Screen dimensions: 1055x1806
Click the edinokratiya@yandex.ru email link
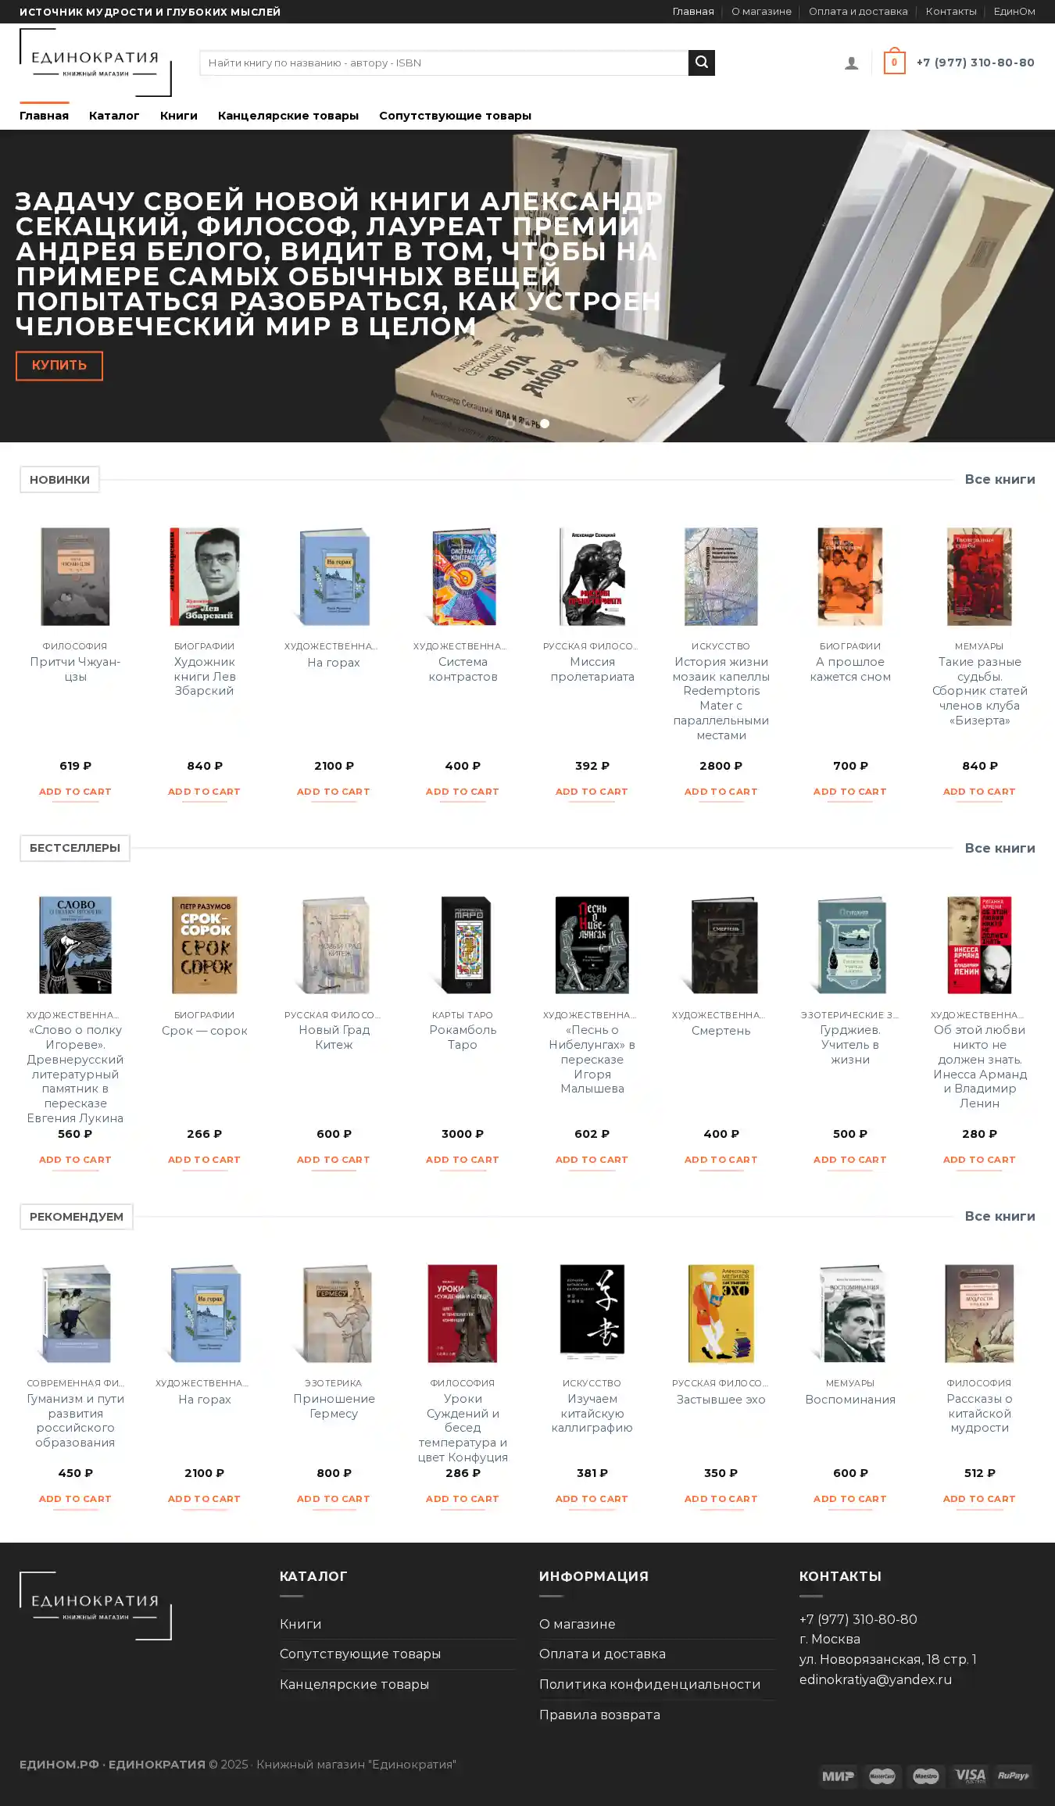pos(875,1679)
